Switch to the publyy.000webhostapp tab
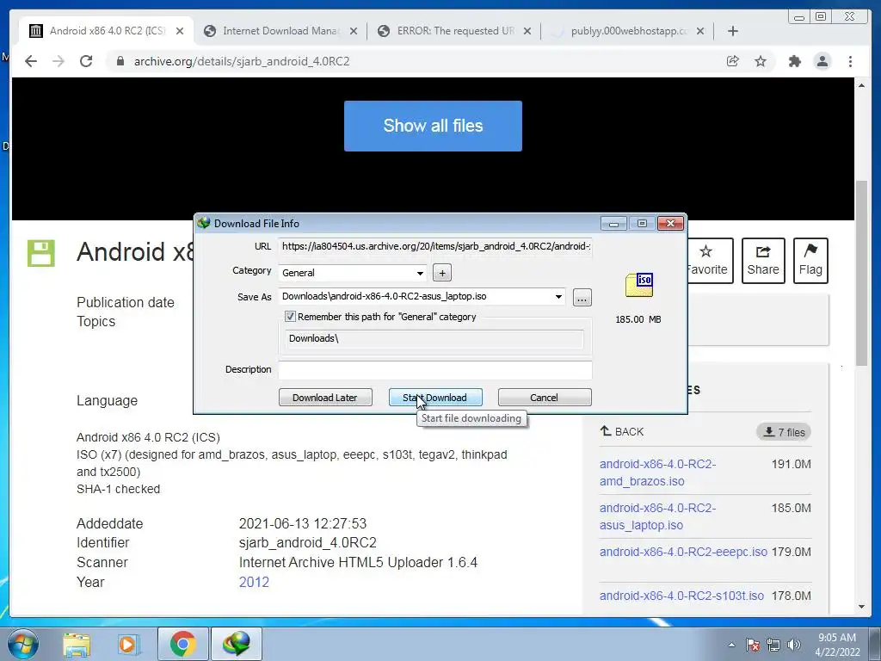The width and height of the screenshot is (881, 661). click(x=629, y=31)
